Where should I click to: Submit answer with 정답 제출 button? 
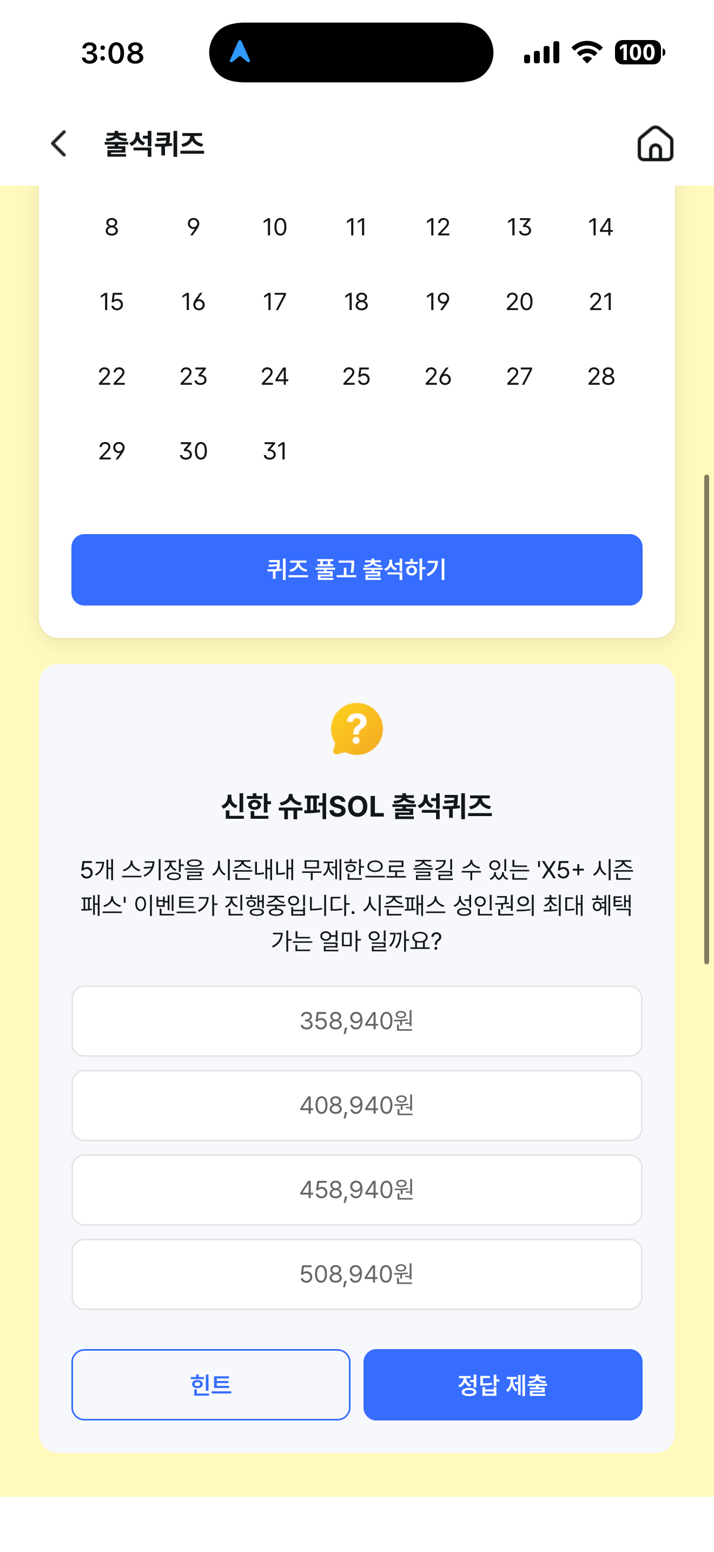click(x=503, y=1384)
